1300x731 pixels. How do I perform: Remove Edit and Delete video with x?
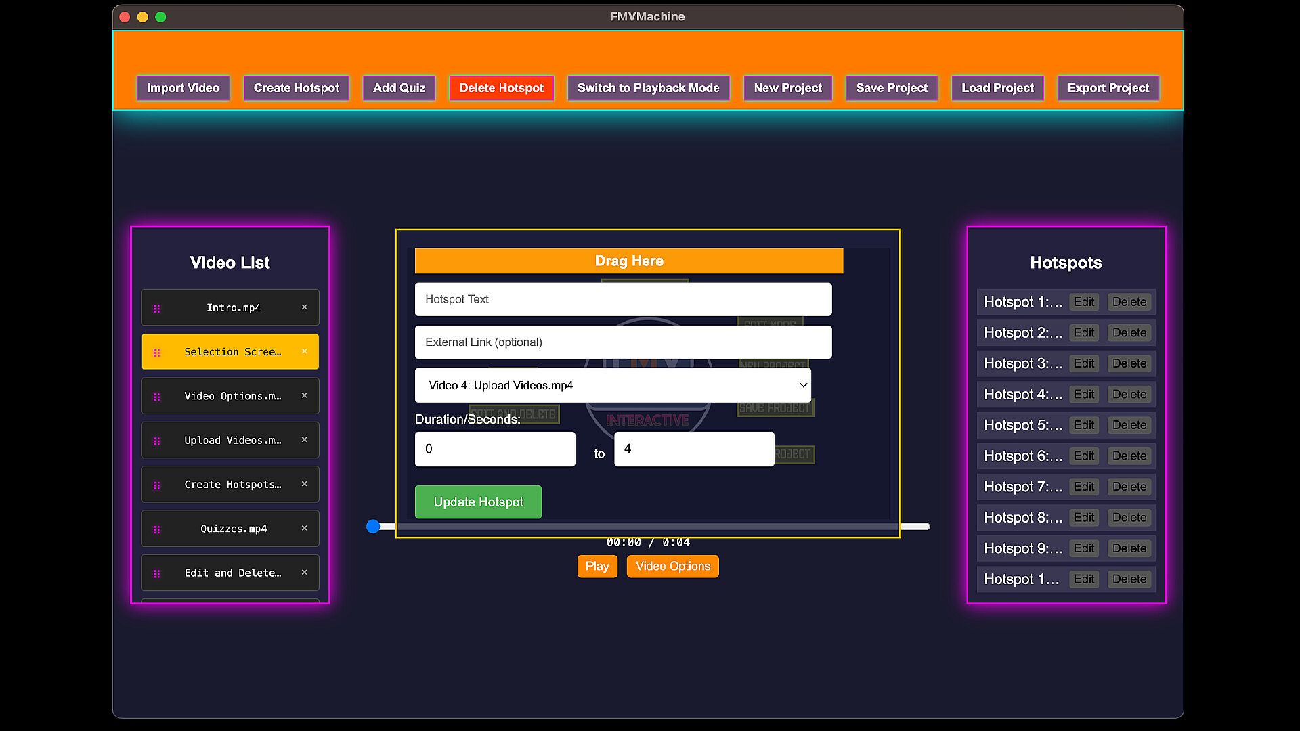[x=304, y=573]
